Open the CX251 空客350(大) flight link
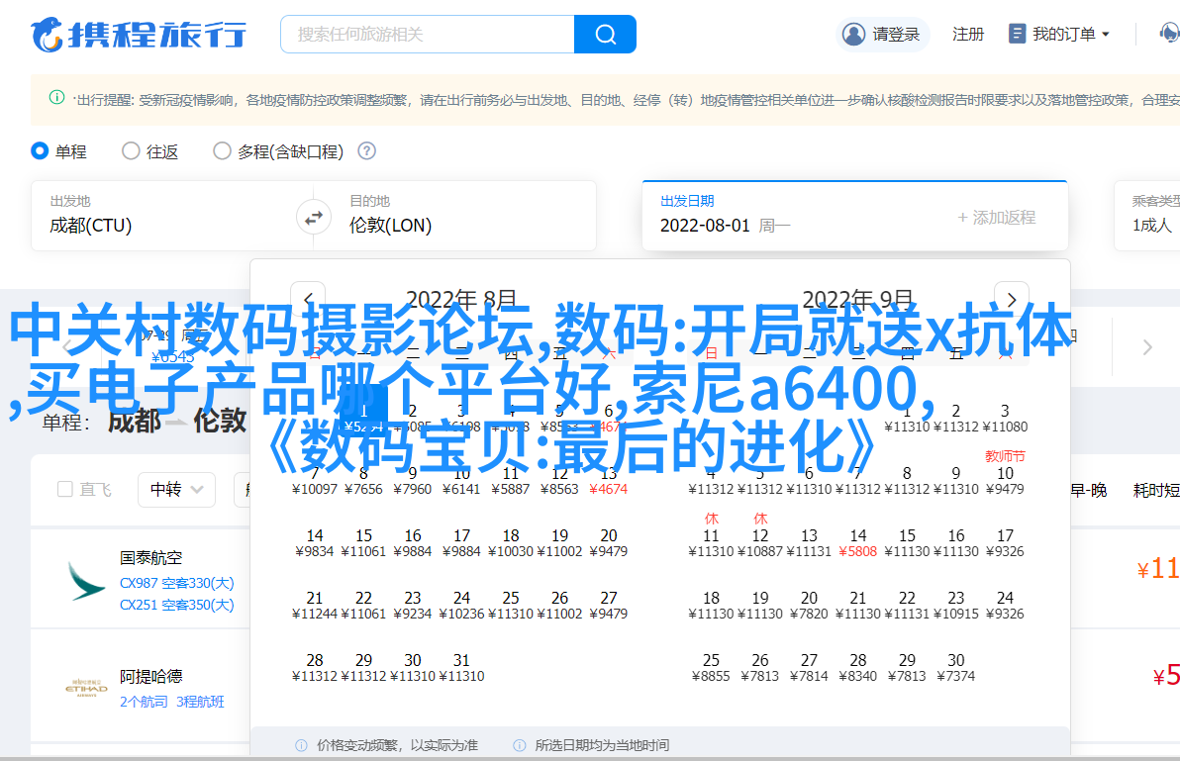Viewport: 1180px width, 761px height. click(177, 605)
